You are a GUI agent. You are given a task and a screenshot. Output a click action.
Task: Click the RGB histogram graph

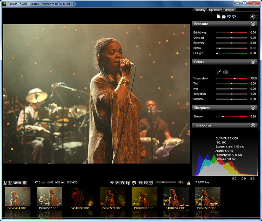225,165
